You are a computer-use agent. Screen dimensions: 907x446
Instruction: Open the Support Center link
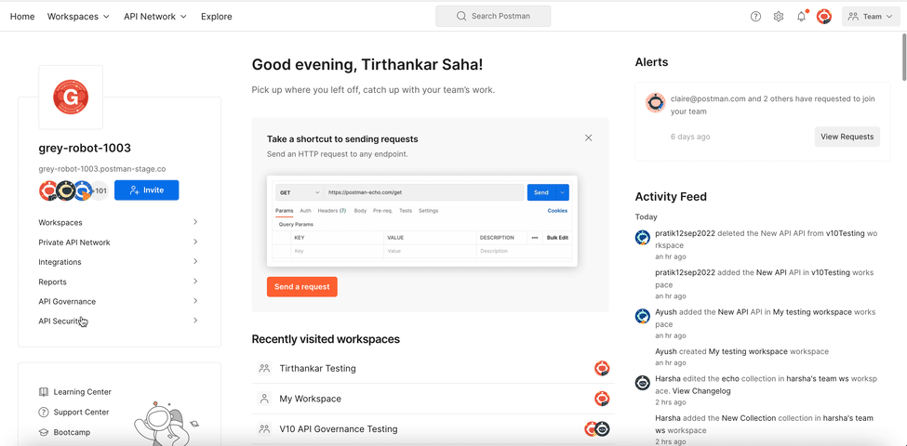(x=81, y=412)
